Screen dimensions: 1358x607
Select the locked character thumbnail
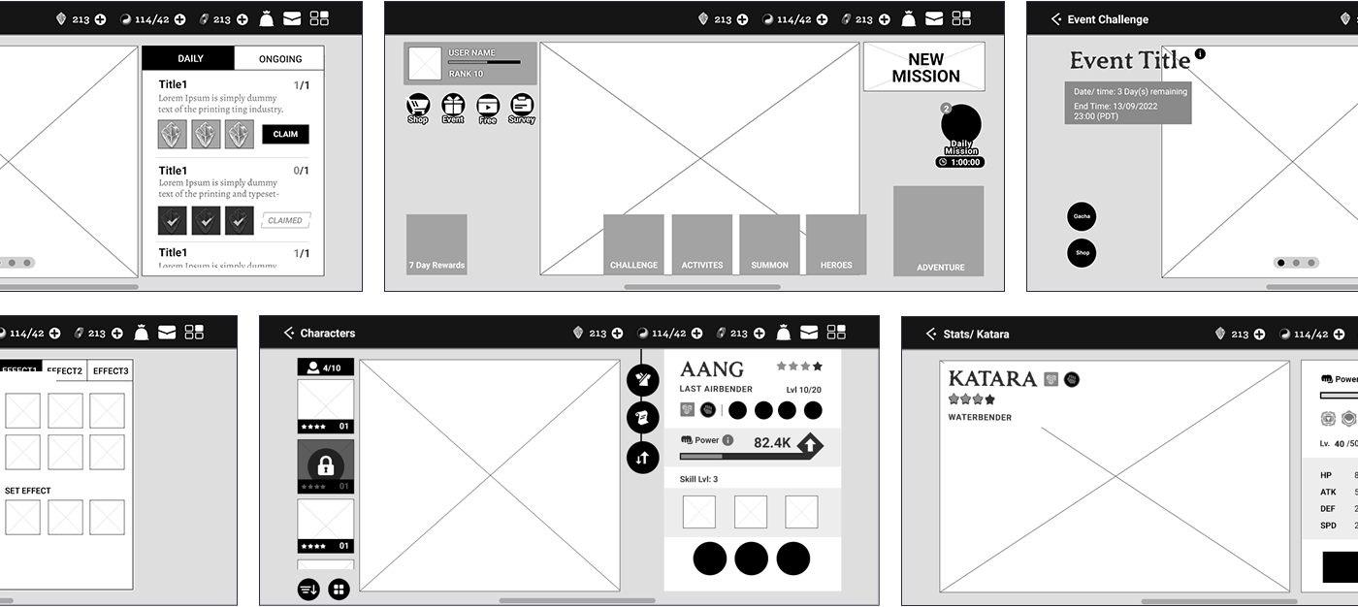(325, 466)
